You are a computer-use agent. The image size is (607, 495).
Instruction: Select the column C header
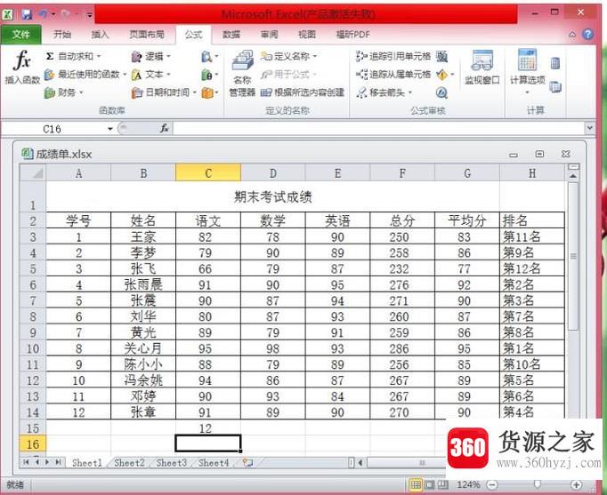(x=208, y=172)
